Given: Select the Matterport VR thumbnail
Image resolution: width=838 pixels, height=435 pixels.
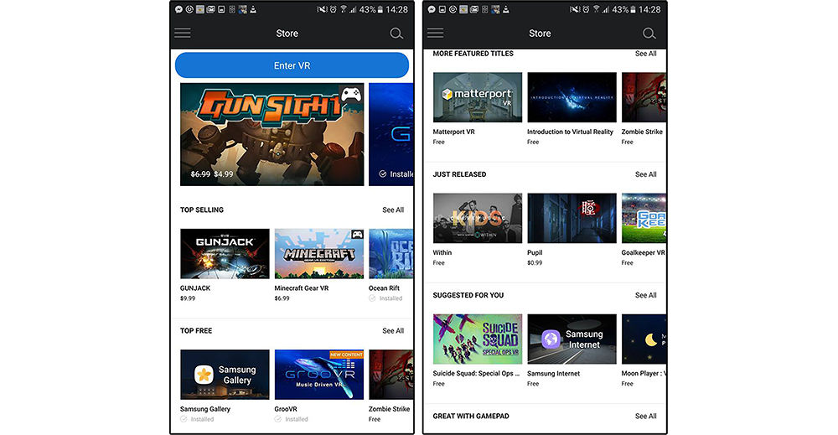Looking at the screenshot, I should tap(478, 97).
